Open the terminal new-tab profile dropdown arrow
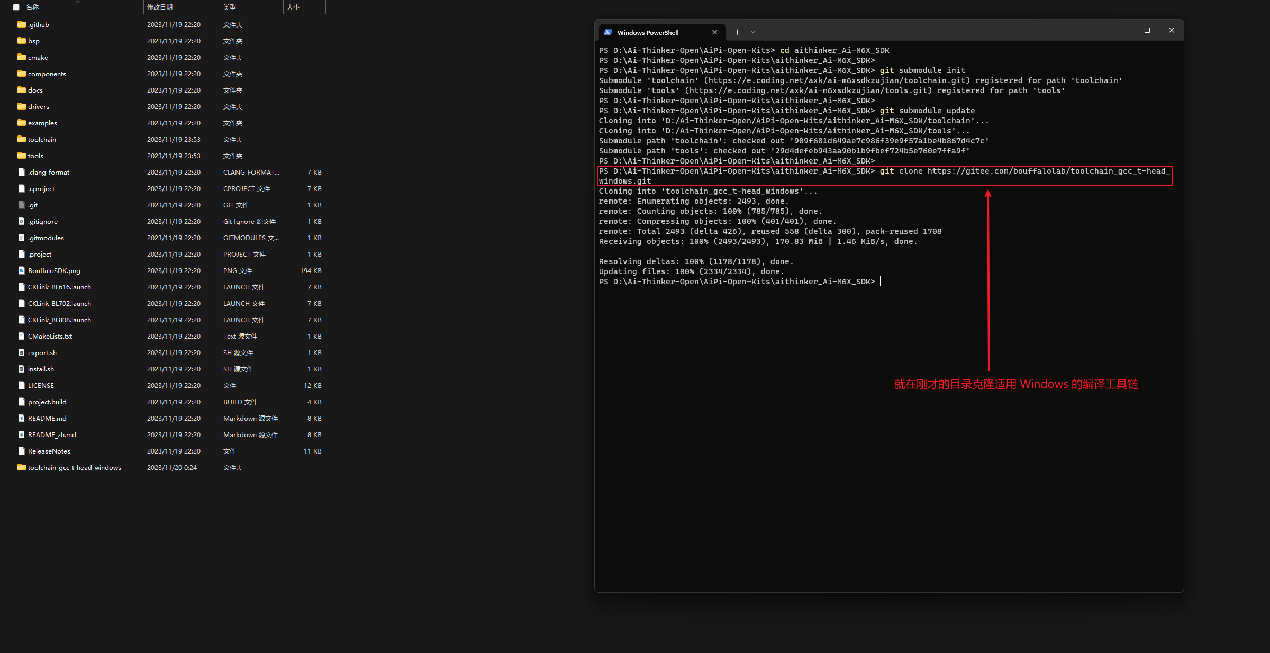This screenshot has width=1270, height=653. pos(753,32)
